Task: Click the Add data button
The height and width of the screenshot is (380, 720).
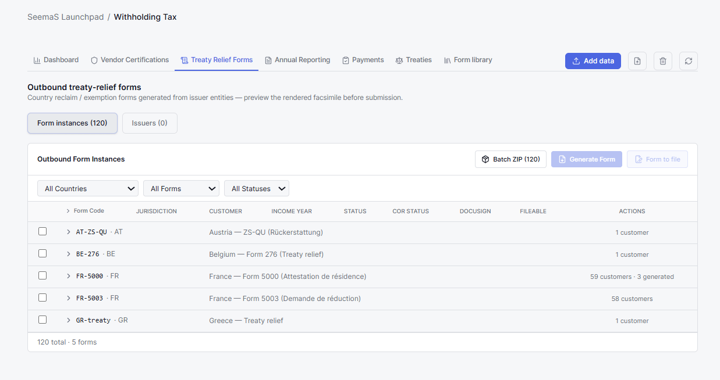Action: 593,61
